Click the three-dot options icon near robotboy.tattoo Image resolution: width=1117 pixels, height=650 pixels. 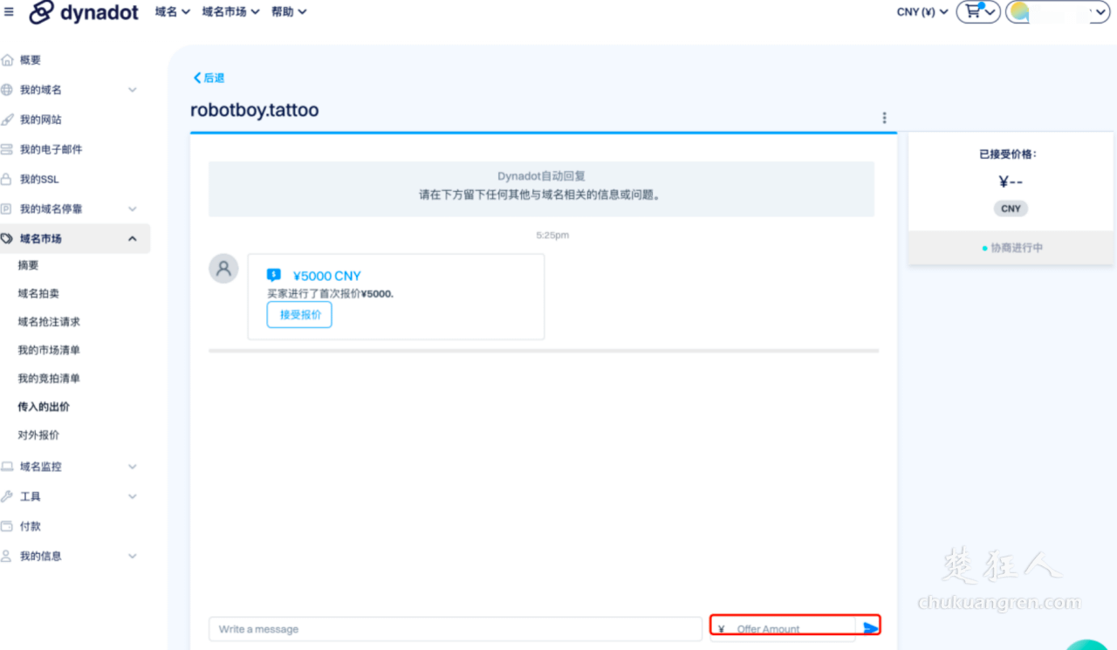(884, 117)
